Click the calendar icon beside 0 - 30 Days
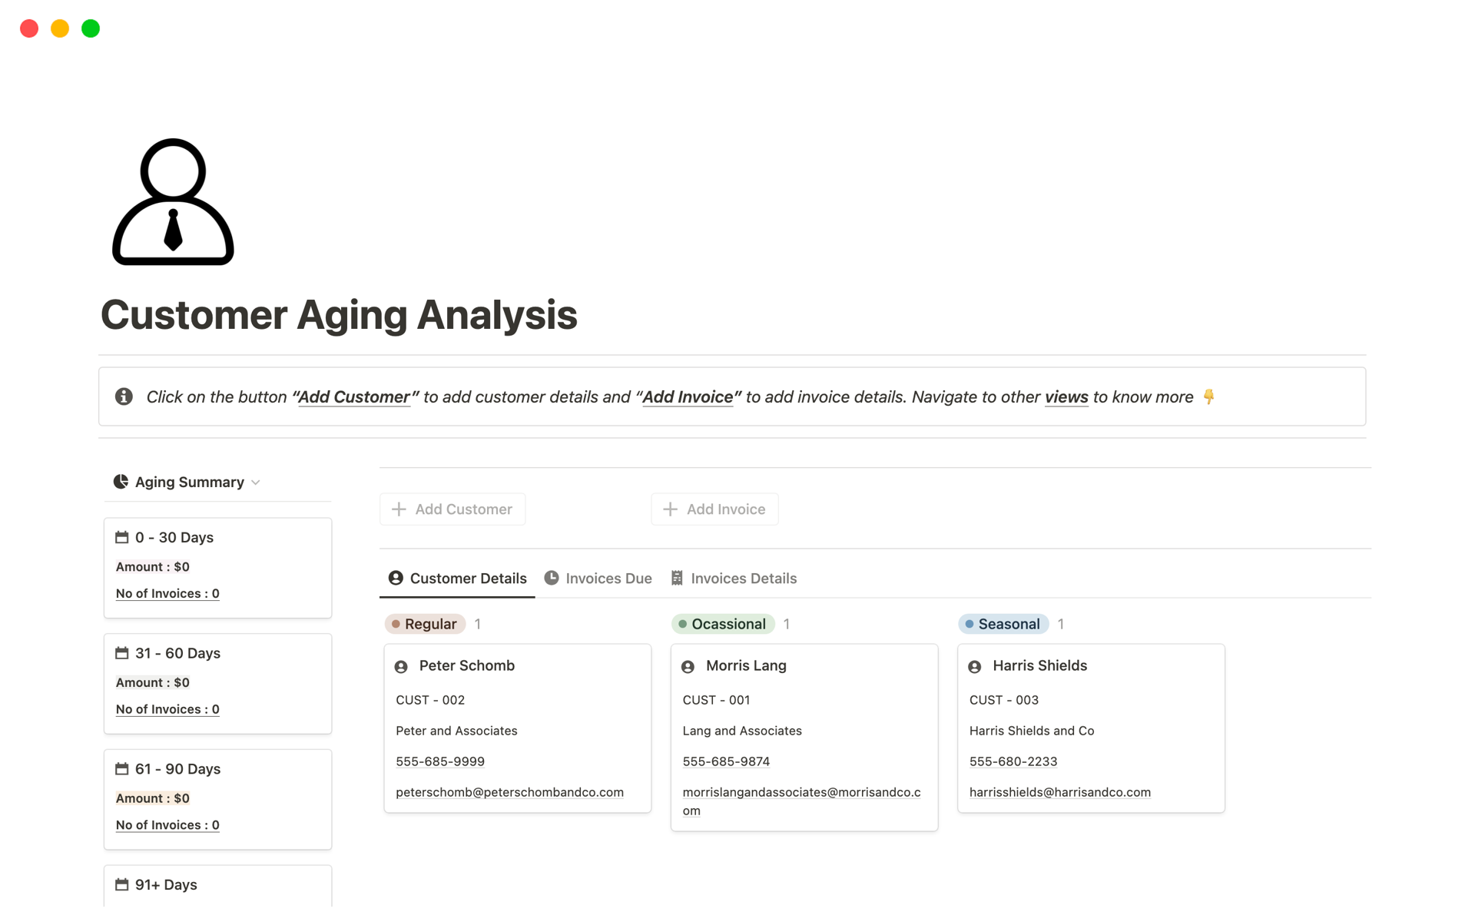The image size is (1475, 922). [x=122, y=537]
